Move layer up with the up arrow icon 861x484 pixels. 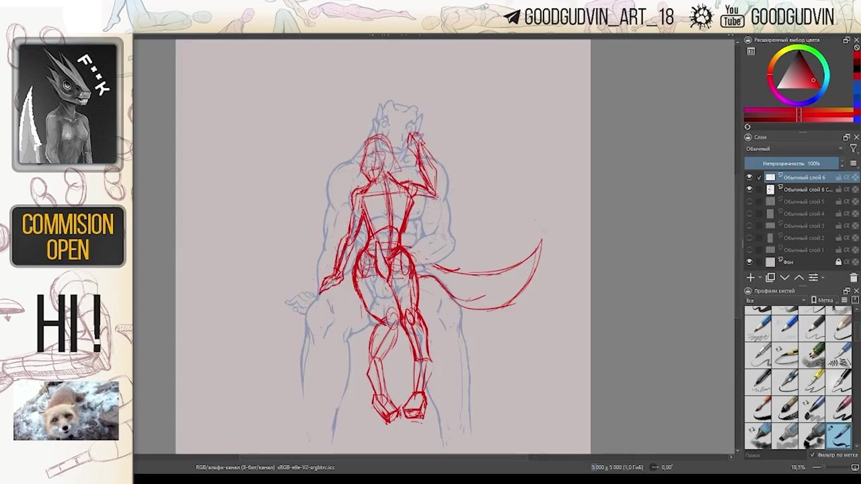[799, 278]
